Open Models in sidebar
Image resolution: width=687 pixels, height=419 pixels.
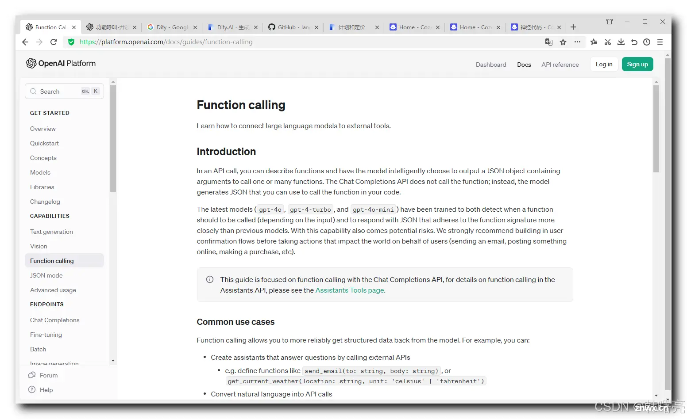point(40,172)
